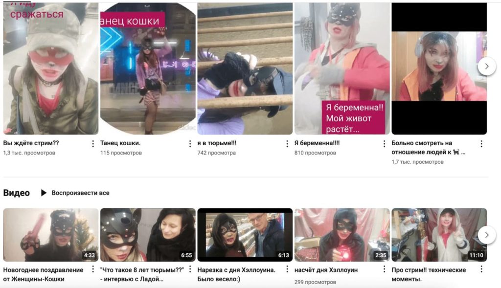
Task: Open options menu for "Новогоднее поздравление" video
Action: pos(93,269)
